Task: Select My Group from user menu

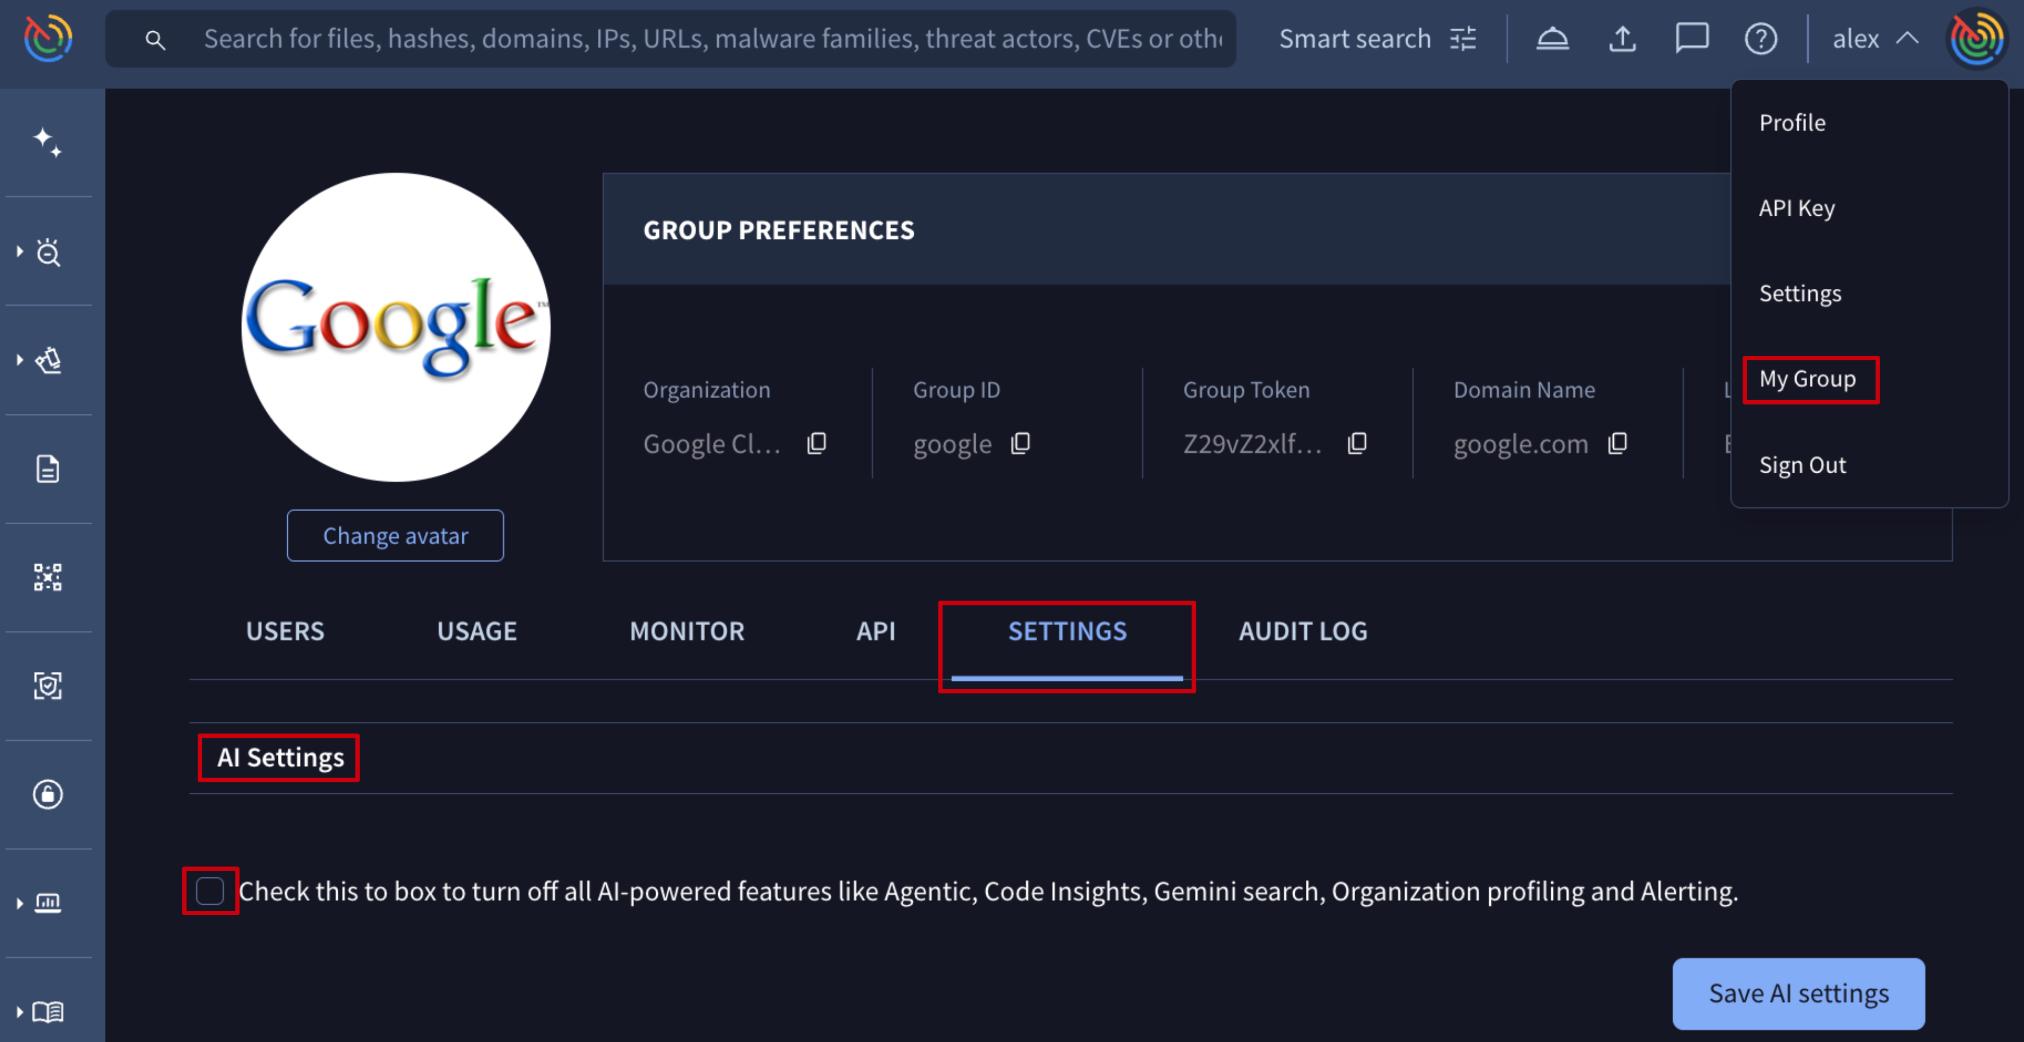Action: point(1807,379)
